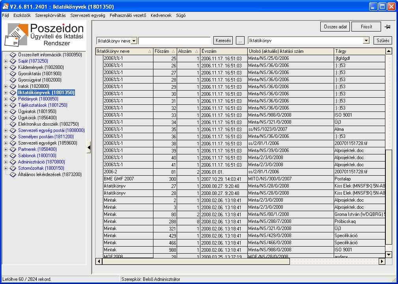Click the MITO/NS/300/0/2007 cell
The image size is (398, 284).
pyautogui.click(x=291, y=179)
